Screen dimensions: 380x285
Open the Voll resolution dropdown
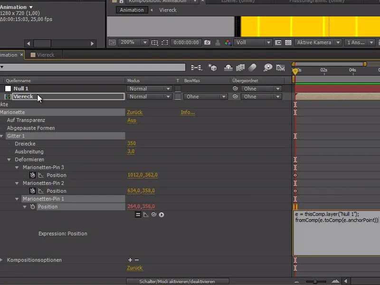(253, 42)
